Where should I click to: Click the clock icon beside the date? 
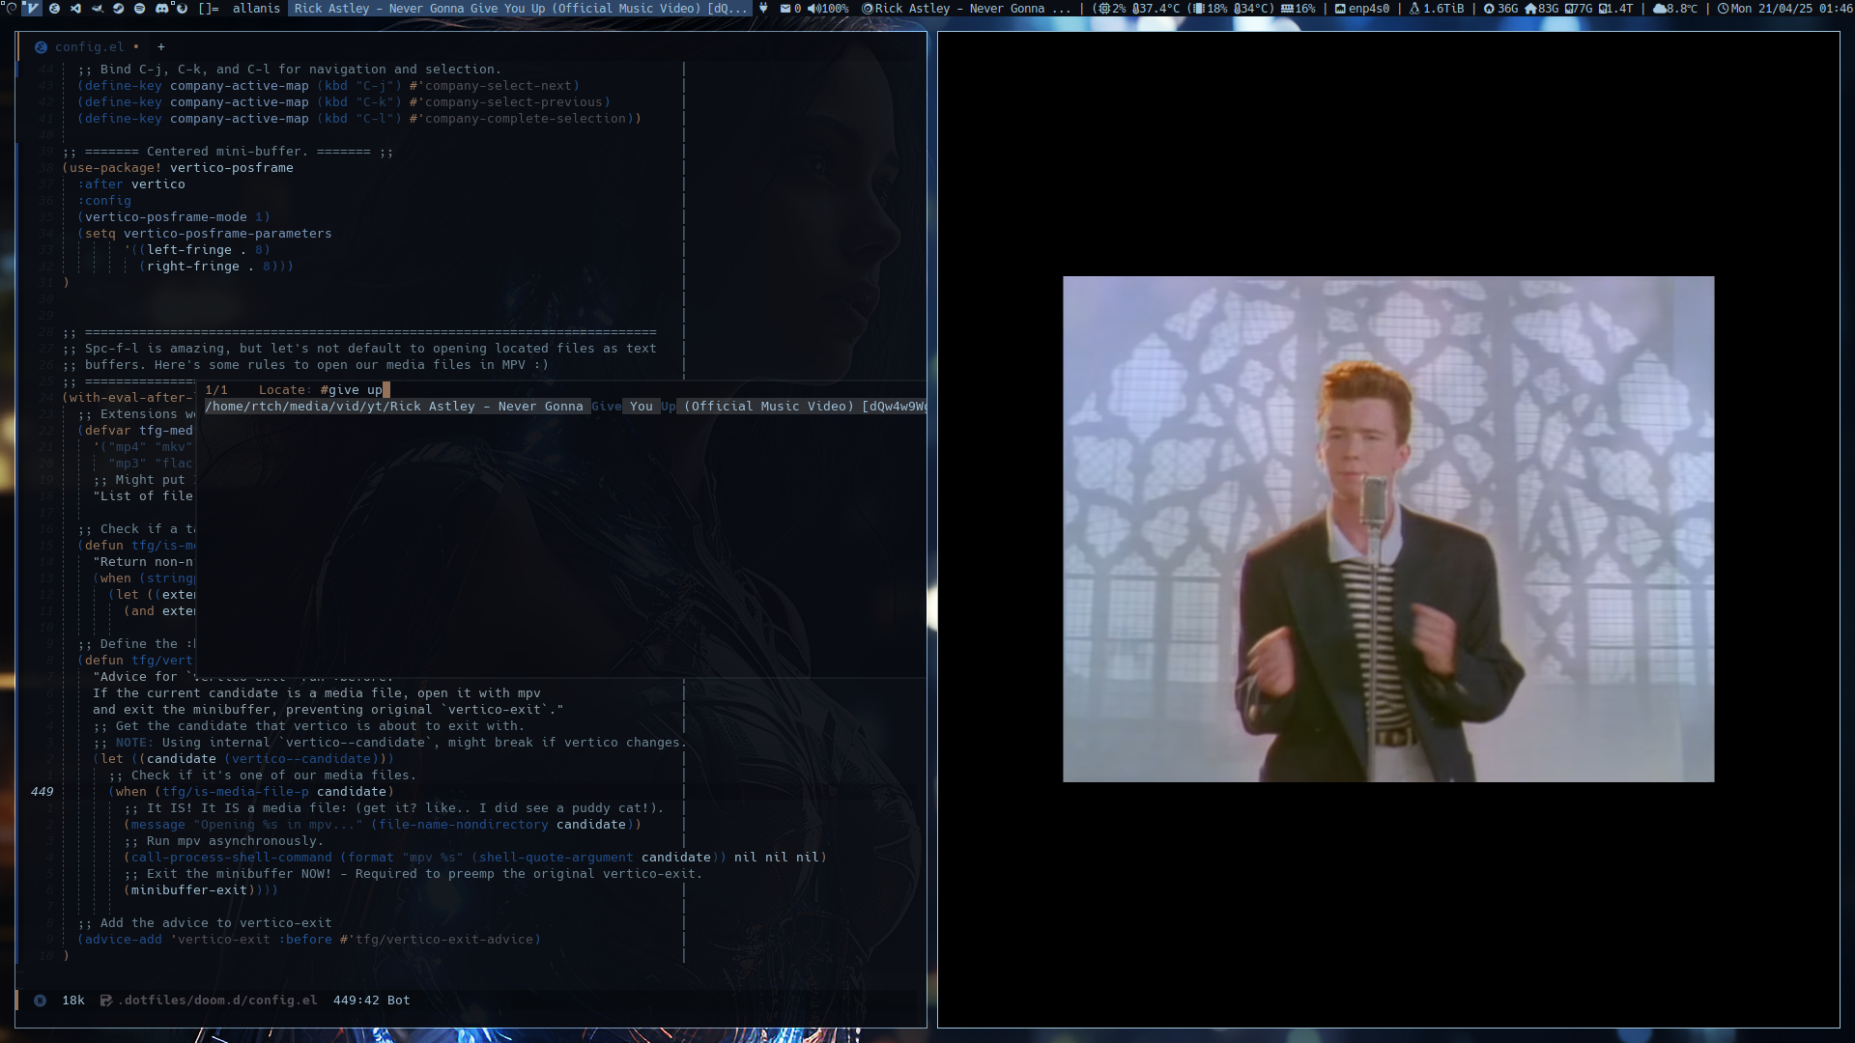pyautogui.click(x=1723, y=9)
